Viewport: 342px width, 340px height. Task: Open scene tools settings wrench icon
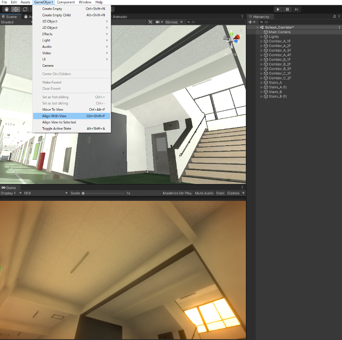150,22
